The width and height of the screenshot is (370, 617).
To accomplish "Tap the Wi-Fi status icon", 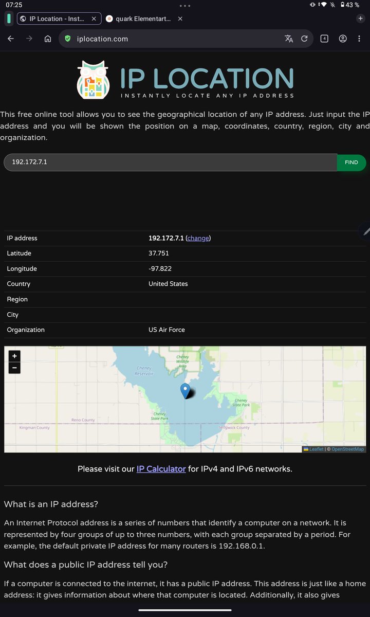I will [x=323, y=5].
